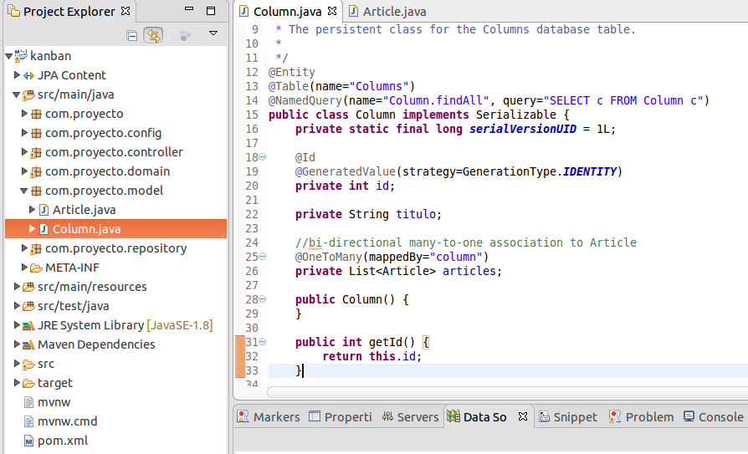Select Column.java in Project Explorer
The image size is (748, 454).
pyautogui.click(x=86, y=229)
